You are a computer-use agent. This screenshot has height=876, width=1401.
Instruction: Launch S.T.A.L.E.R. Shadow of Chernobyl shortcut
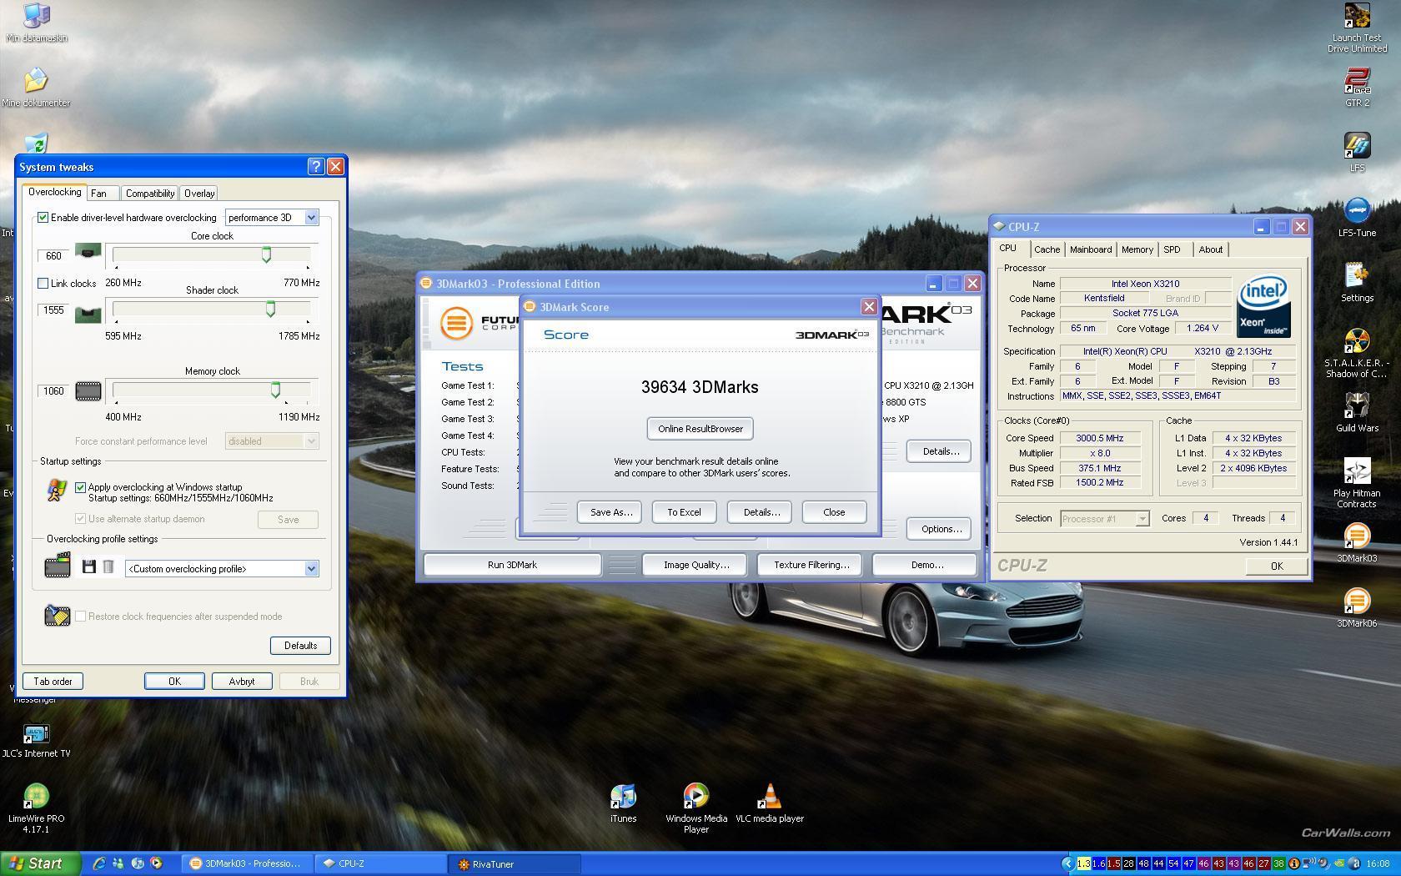(1357, 353)
